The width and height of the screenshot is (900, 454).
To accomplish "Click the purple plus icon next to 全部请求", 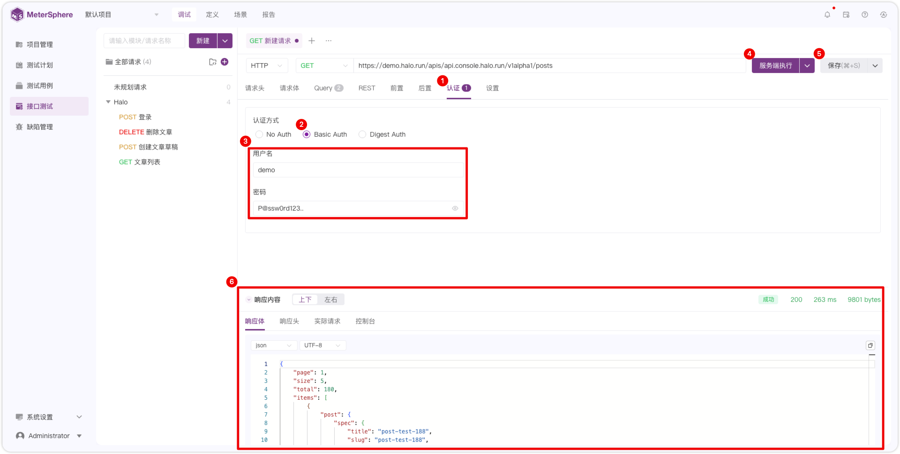I will coord(225,62).
